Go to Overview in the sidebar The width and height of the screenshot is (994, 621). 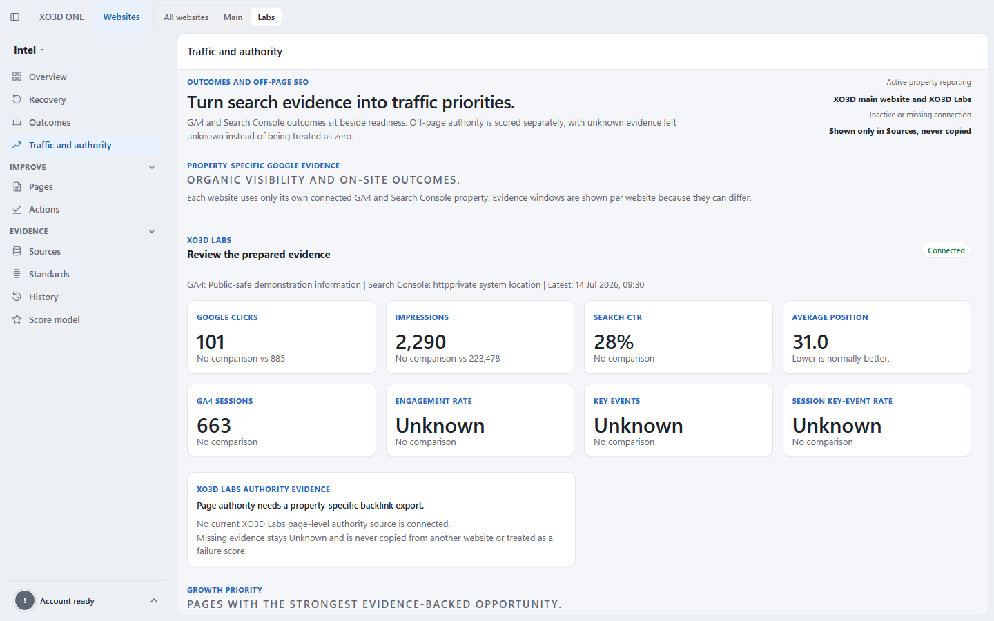(x=83, y=77)
